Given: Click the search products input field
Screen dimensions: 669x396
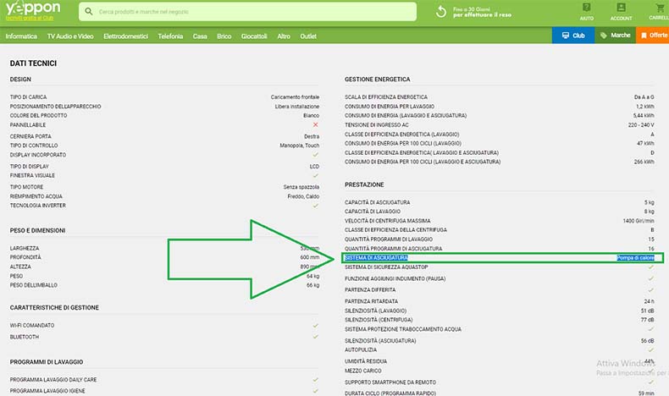Looking at the screenshot, I should (x=247, y=12).
